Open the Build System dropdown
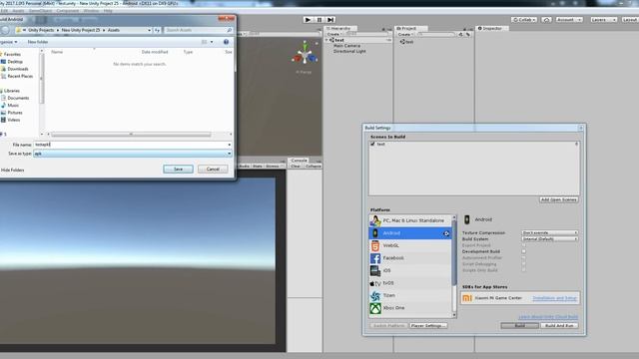The height and width of the screenshot is (359, 639). click(x=550, y=239)
